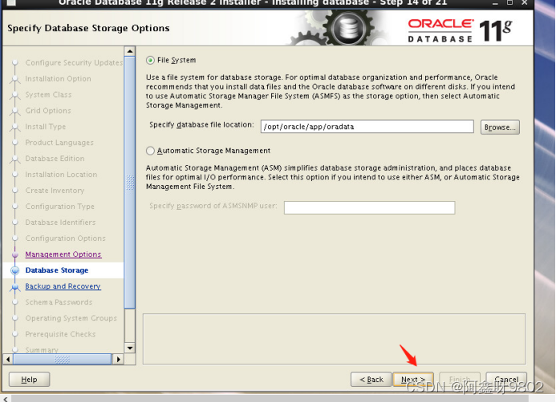
Task: Click the Specify Database Storage Options heading
Action: point(88,28)
